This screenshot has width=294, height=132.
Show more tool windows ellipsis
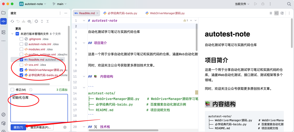pyautogui.click(x=3, y=41)
